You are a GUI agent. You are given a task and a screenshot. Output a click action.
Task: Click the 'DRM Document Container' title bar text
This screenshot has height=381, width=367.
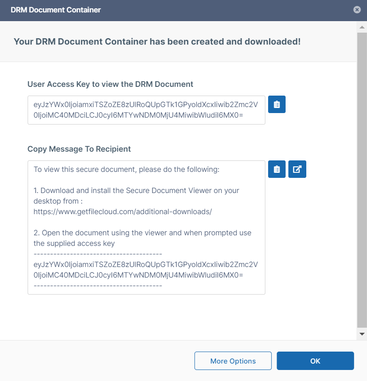[56, 10]
